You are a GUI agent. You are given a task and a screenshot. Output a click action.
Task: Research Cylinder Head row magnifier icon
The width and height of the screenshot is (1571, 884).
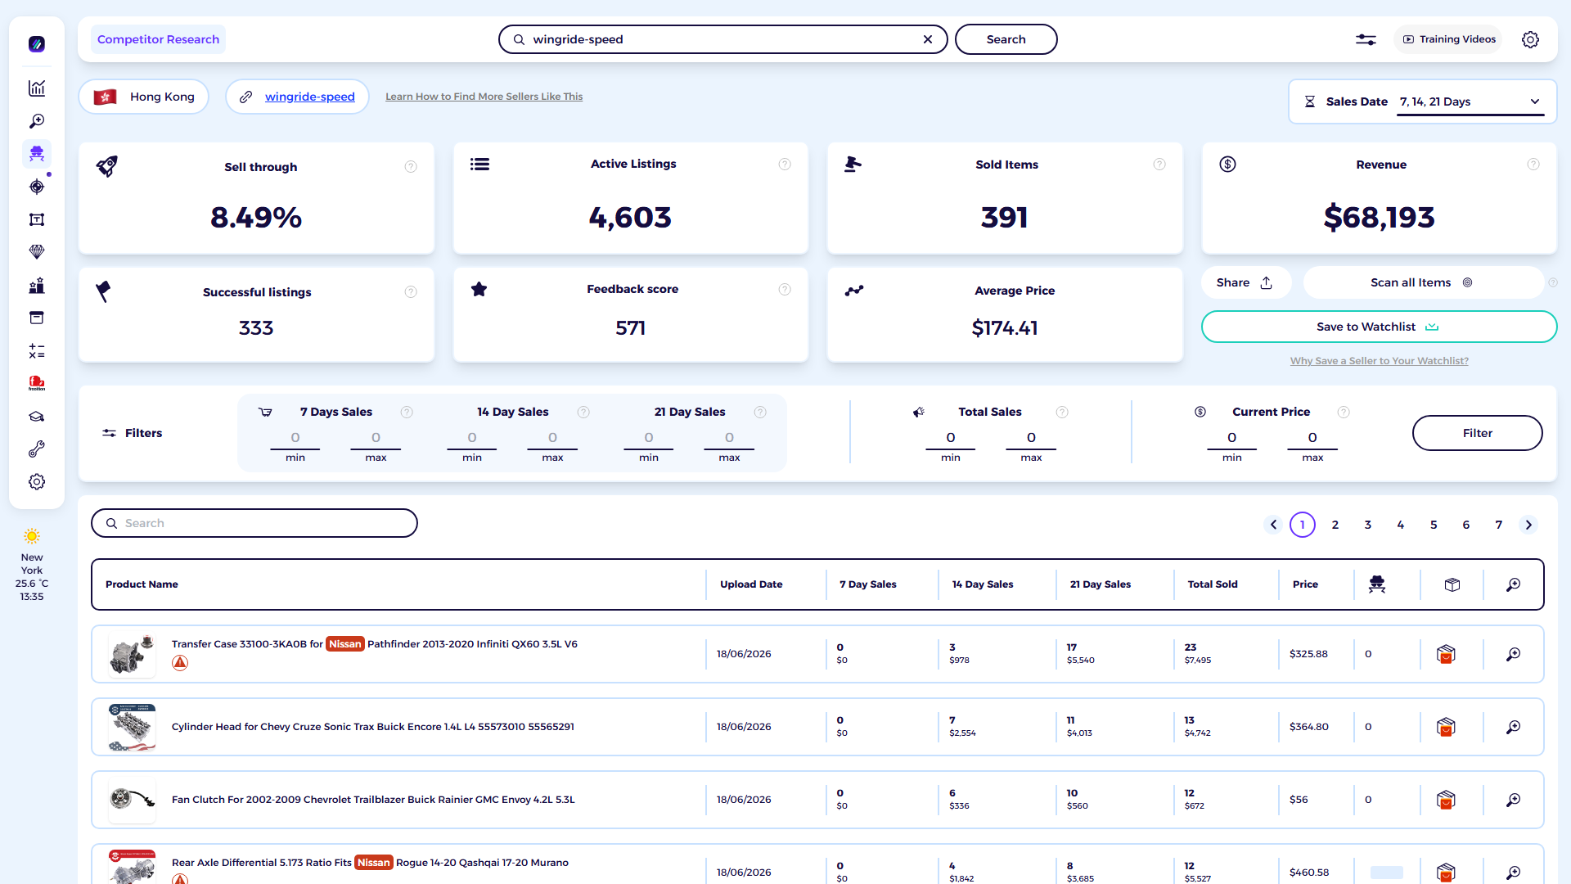[x=1514, y=727]
